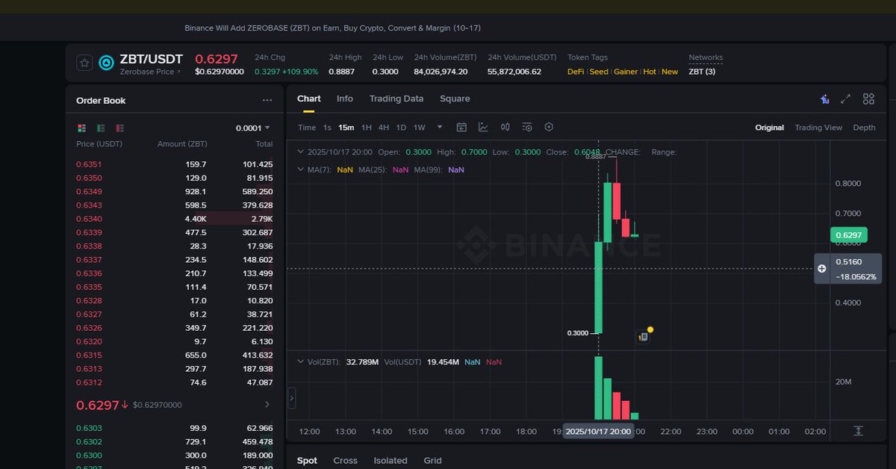Screen dimensions: 896x469
Task: Switch chart display to Trading View mode
Action: pyautogui.click(x=818, y=127)
